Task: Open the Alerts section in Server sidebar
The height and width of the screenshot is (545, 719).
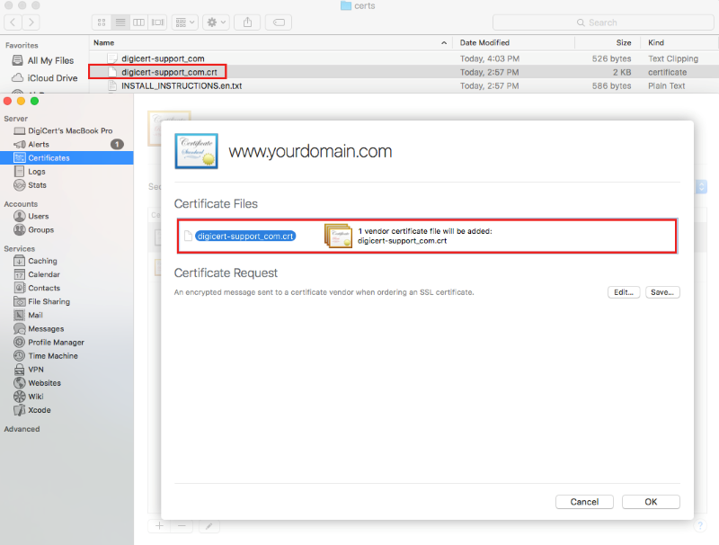Action: [x=38, y=144]
